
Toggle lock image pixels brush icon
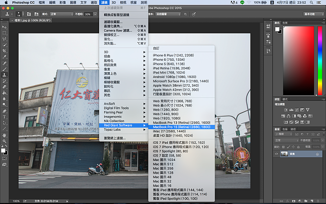pos(288,147)
